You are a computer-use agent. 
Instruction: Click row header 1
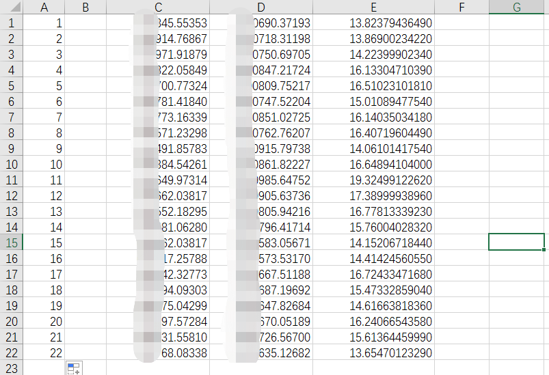pos(12,23)
